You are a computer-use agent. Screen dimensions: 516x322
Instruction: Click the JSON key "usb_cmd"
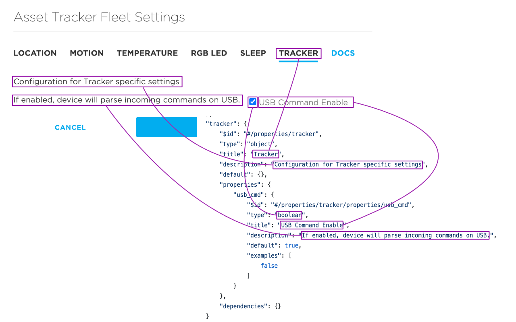248,195
